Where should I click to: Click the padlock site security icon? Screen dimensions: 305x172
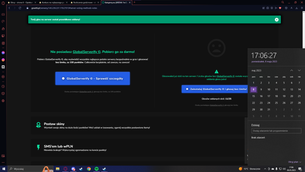click(27, 8)
